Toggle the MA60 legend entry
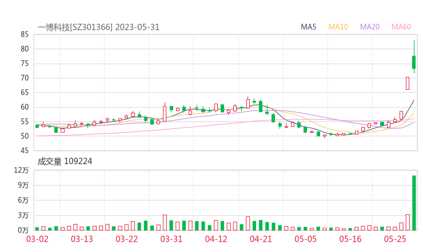This screenshot has width=423, height=252. [401, 27]
